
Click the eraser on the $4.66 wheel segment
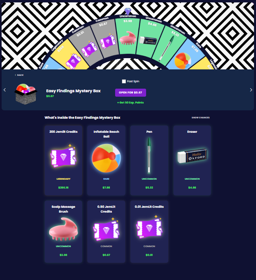148,41
